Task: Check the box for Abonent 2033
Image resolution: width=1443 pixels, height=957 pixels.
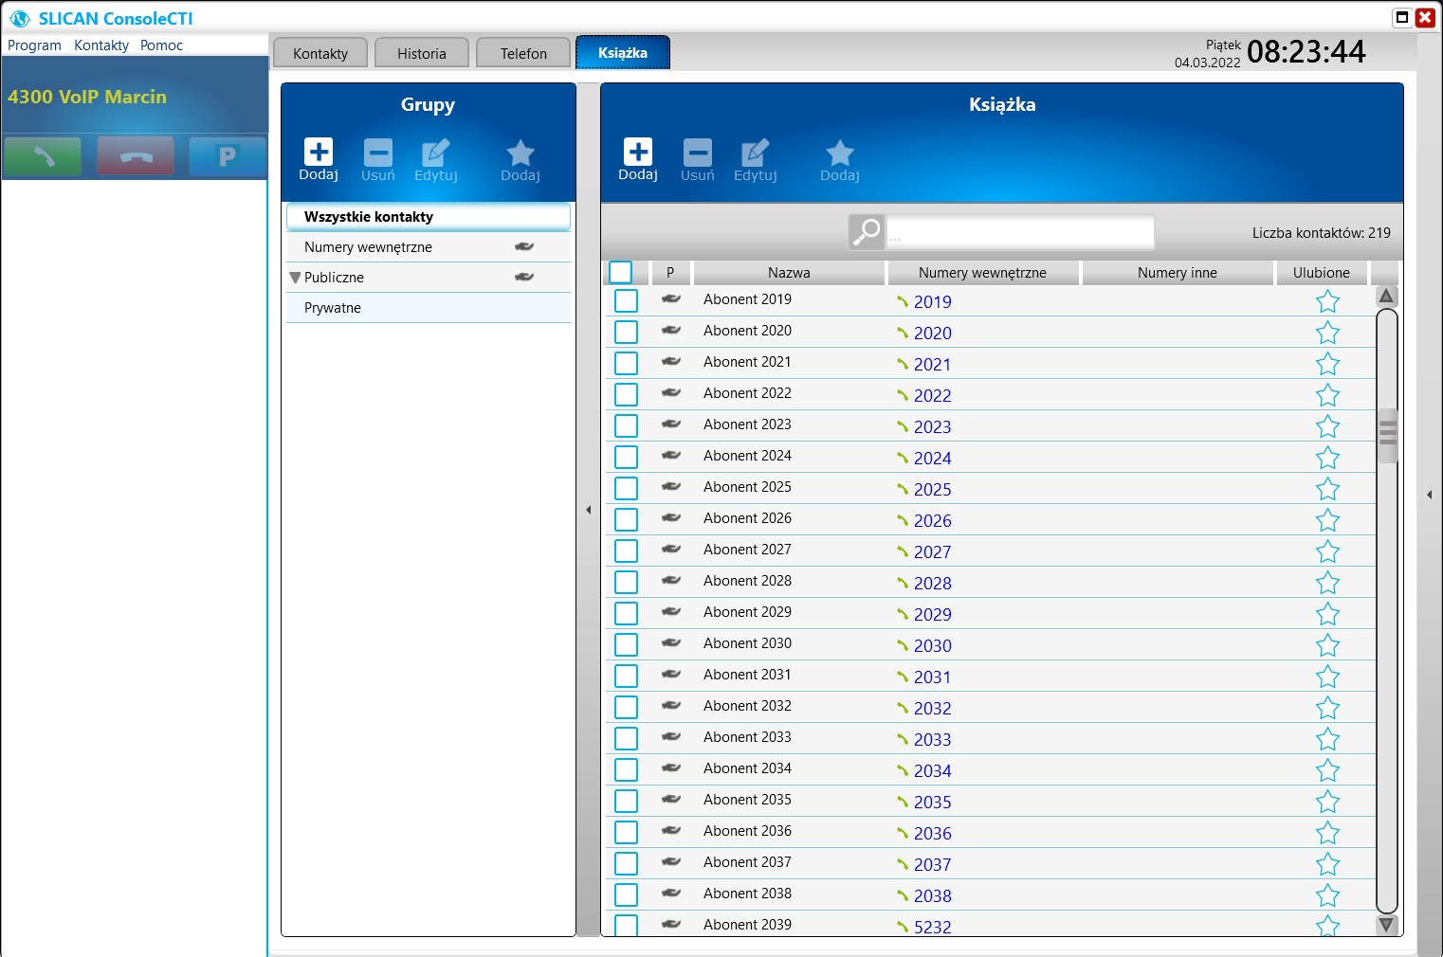Action: (627, 739)
